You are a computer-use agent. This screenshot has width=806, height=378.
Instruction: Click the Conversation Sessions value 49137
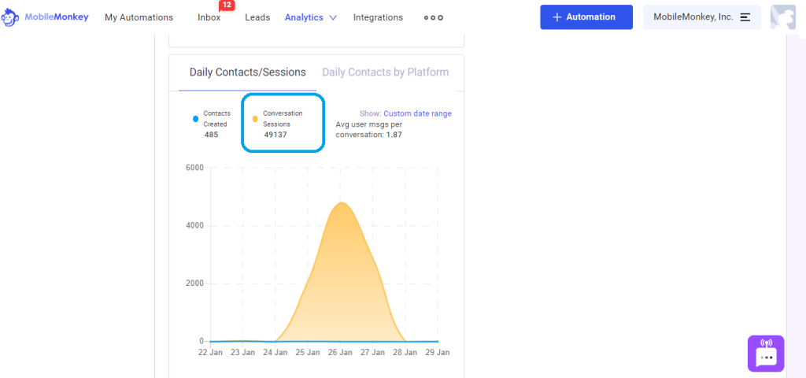click(275, 135)
